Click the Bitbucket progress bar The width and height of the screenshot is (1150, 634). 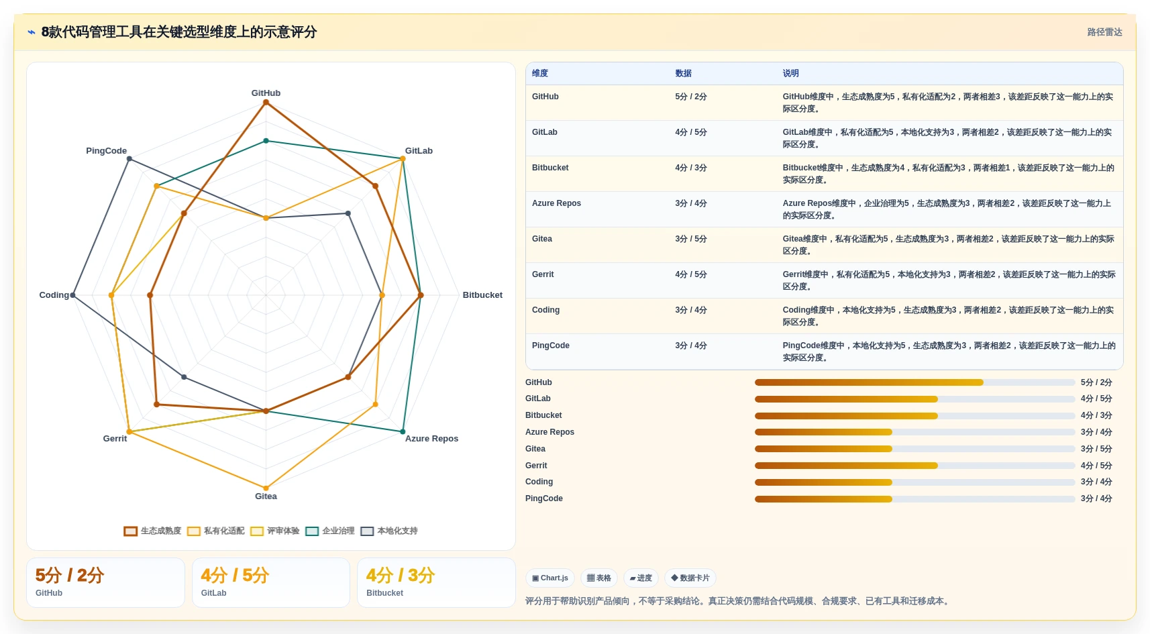tap(914, 416)
